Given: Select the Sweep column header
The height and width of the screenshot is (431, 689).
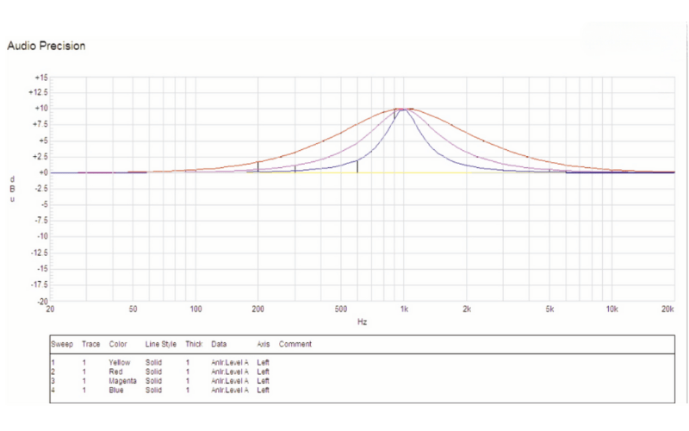Looking at the screenshot, I should pyautogui.click(x=62, y=344).
